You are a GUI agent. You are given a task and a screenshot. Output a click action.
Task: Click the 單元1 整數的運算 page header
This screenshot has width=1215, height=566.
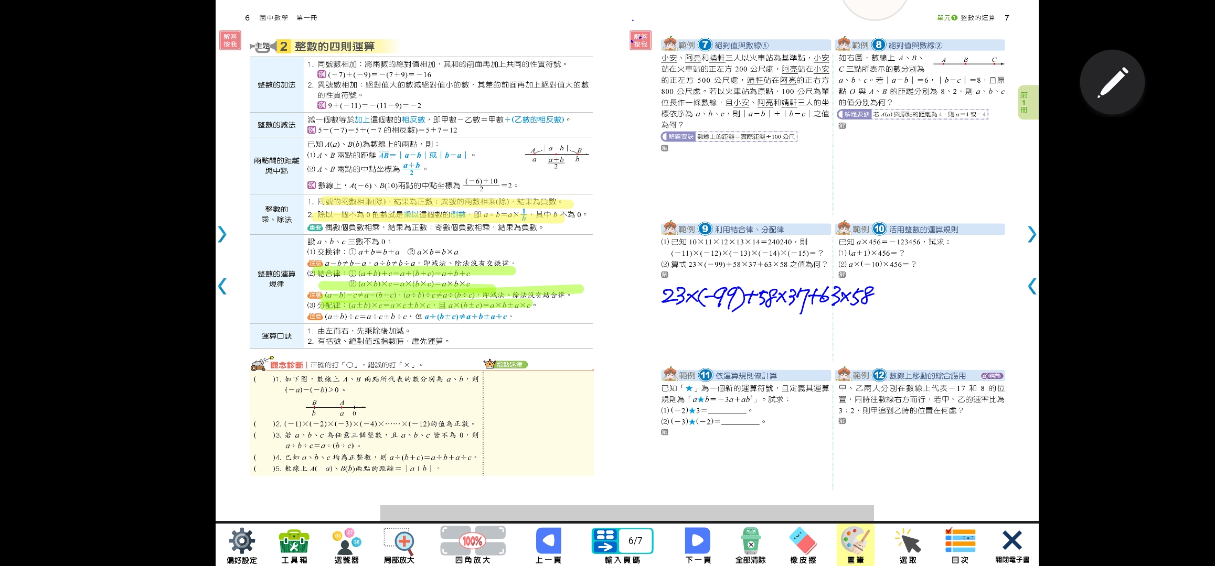(x=966, y=18)
